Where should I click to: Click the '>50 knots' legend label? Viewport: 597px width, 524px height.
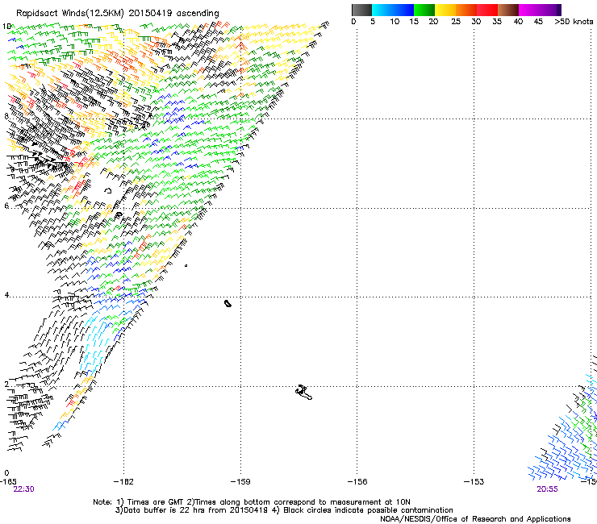point(574,22)
